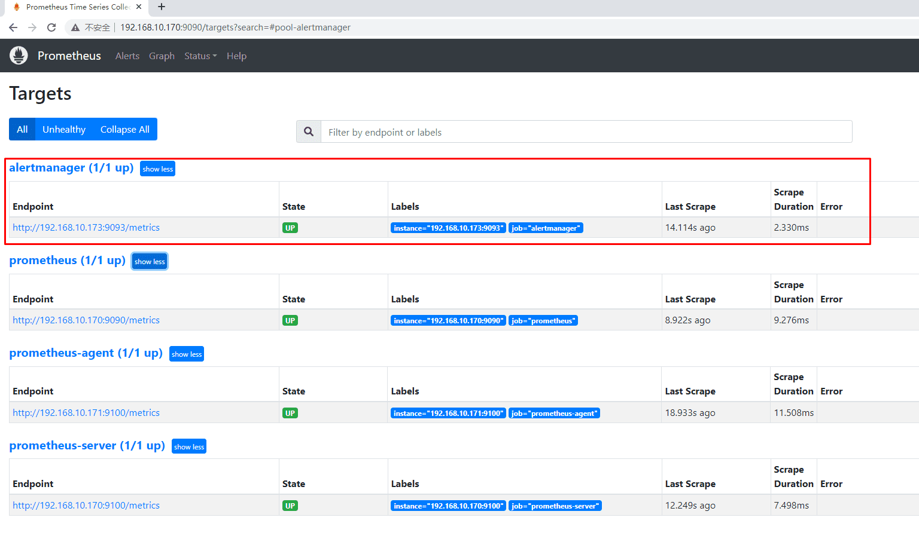The width and height of the screenshot is (919, 548).
Task: Click the 14.114s ago last scrape value
Action: click(690, 228)
